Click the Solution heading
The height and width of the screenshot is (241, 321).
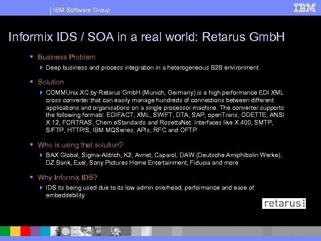pyautogui.click(x=51, y=82)
